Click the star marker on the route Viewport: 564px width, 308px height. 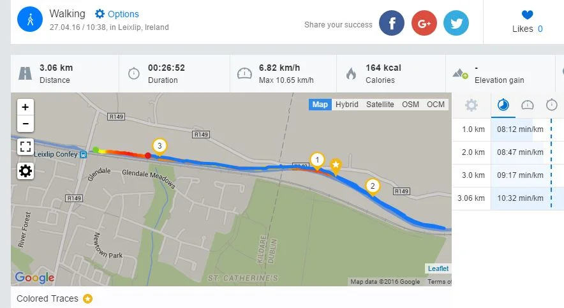coord(336,165)
